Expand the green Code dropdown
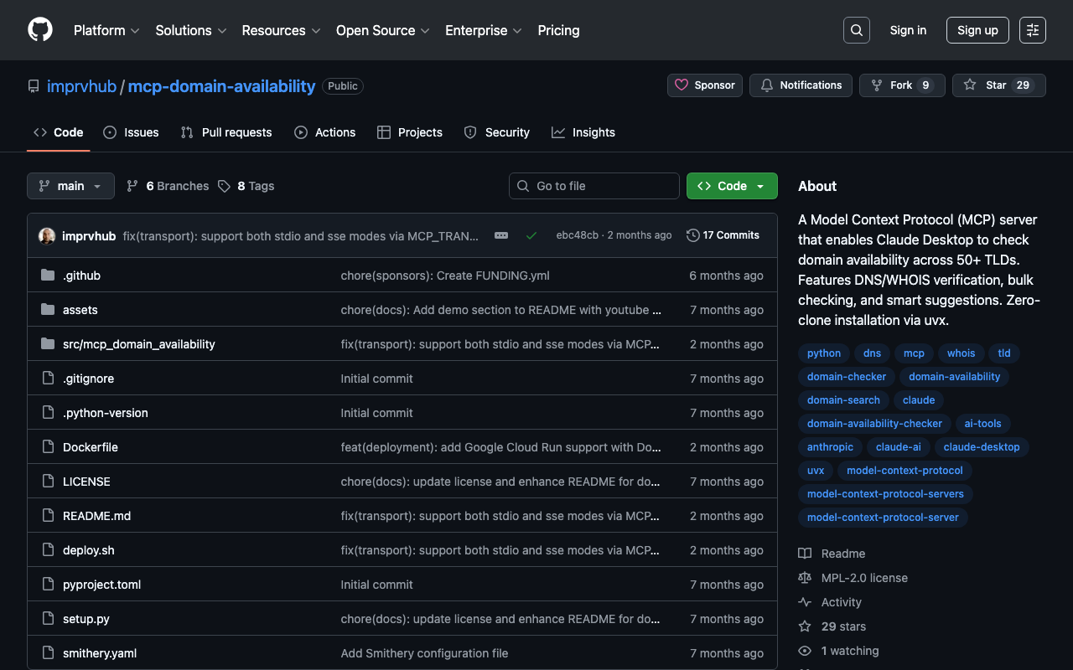This screenshot has height=670, width=1073. [732, 186]
